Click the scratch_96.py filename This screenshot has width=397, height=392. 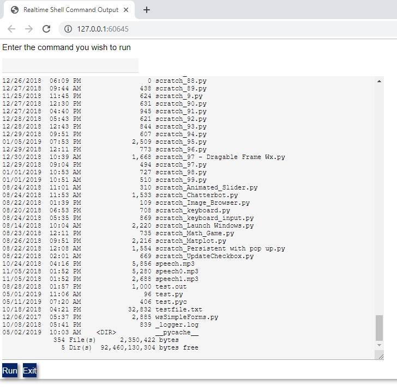coord(181,149)
